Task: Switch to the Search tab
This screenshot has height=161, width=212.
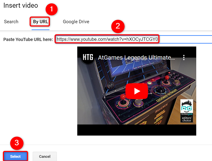Action: 11,22
